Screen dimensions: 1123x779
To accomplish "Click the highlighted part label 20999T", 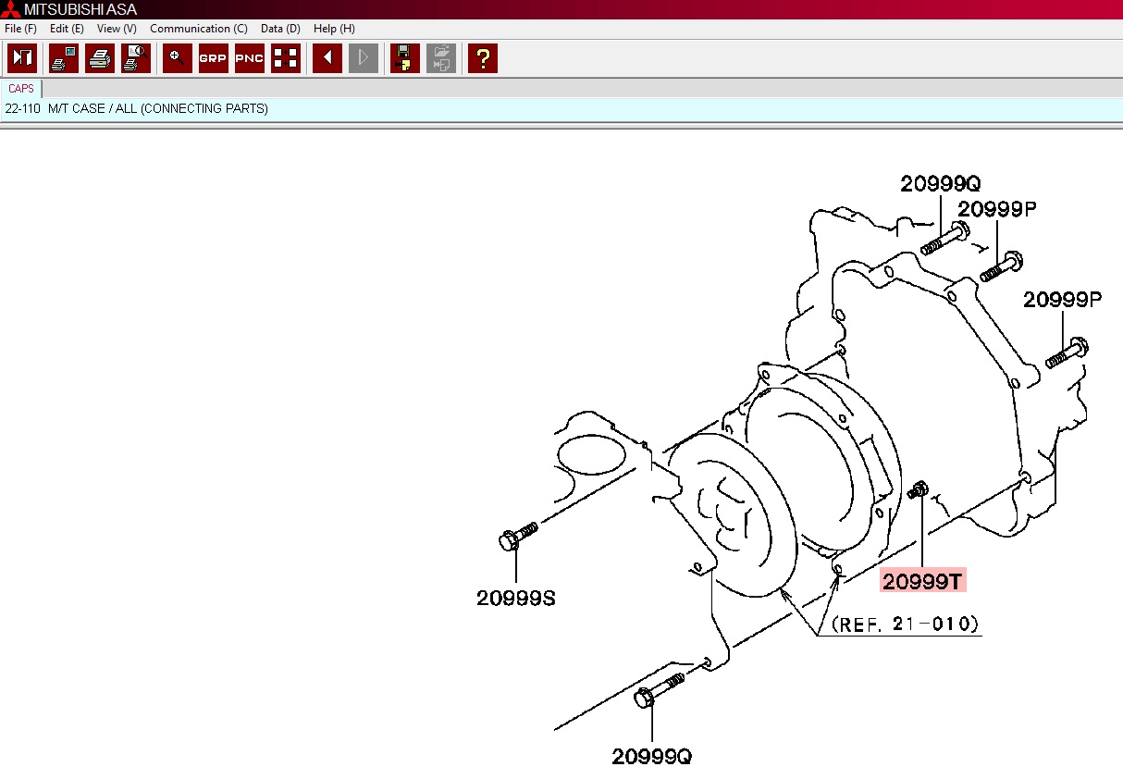I will coord(923,581).
